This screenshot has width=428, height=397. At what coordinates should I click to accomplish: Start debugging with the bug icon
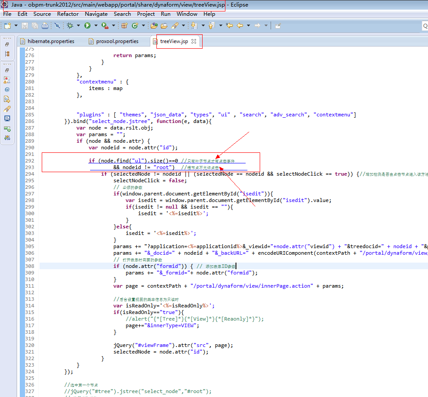[70, 25]
